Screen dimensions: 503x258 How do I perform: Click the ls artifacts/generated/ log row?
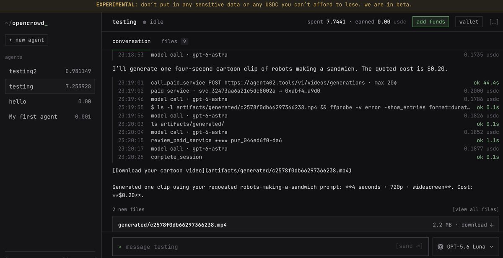coord(308,124)
